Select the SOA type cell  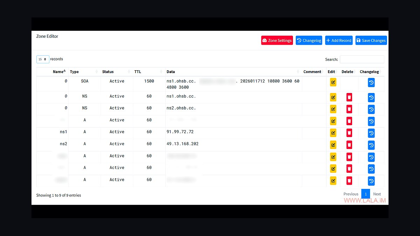85,81
